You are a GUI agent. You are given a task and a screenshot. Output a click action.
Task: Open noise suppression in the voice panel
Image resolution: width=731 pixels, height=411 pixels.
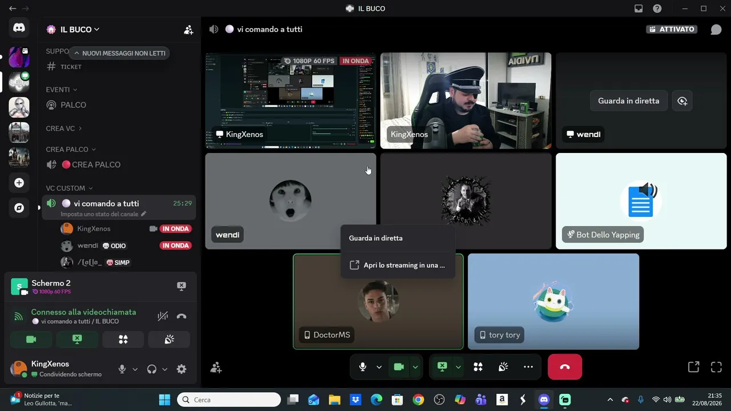click(163, 316)
